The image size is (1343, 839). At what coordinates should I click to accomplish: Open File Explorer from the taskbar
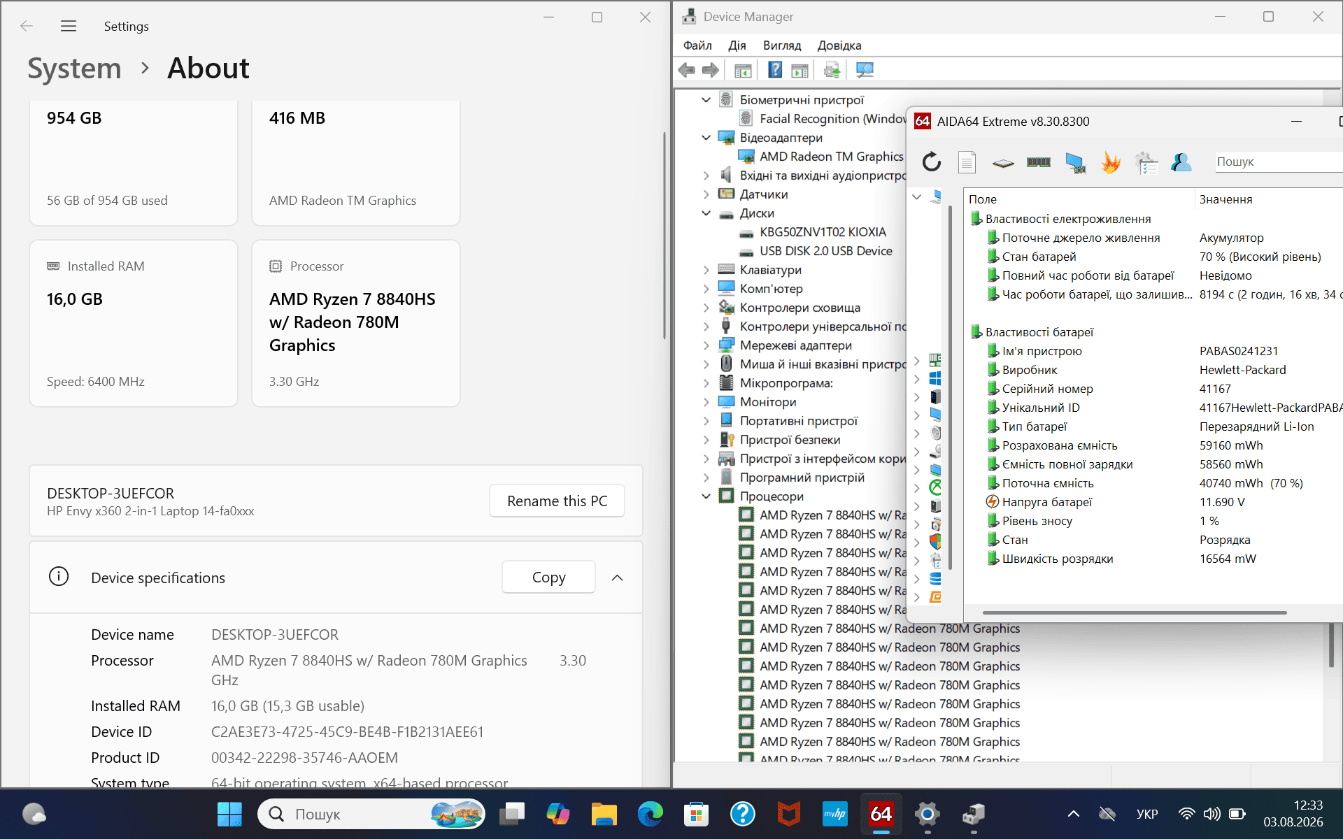(x=604, y=814)
